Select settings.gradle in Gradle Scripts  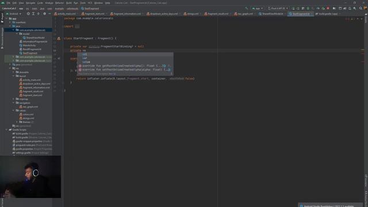coord(30,153)
